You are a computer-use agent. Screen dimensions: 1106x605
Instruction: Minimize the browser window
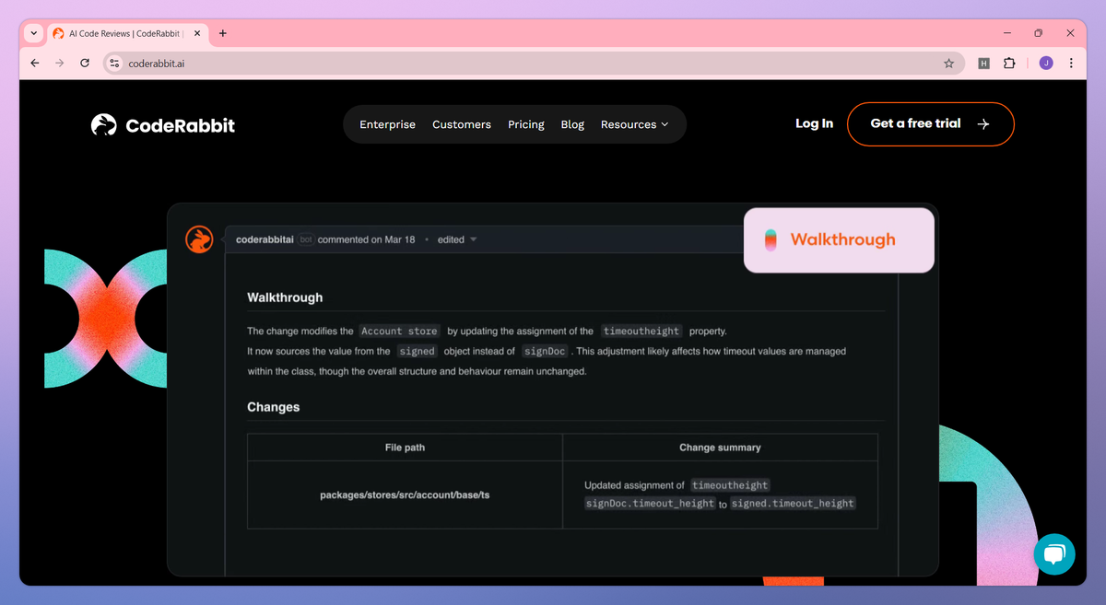pos(1006,33)
